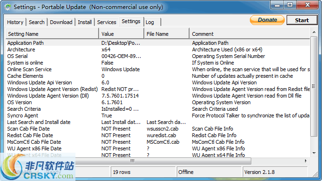Viewport: 322px width, 181px height.
Task: Click the 'Search Criteria used' comment
Action: [x=215, y=109]
